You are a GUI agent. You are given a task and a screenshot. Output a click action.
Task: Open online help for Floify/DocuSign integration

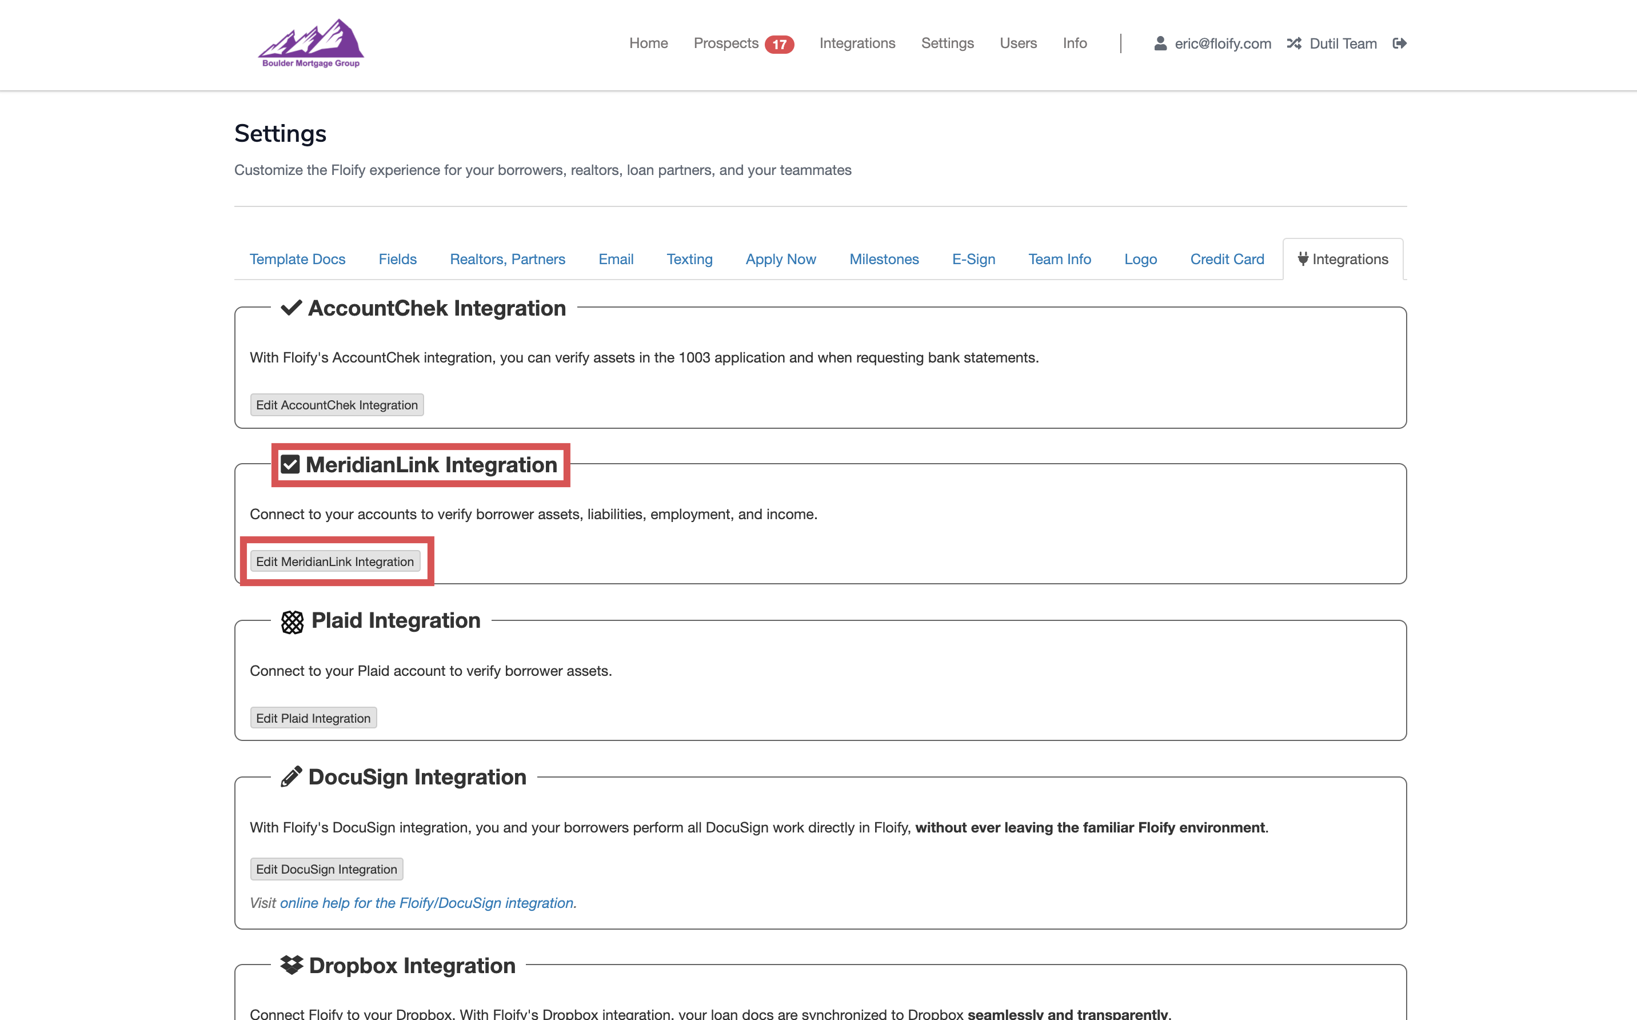pyautogui.click(x=428, y=903)
